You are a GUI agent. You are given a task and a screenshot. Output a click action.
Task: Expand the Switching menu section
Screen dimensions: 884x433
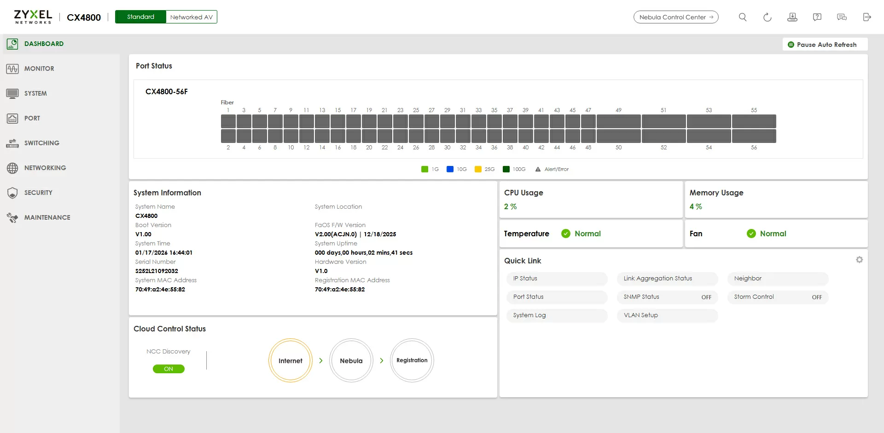41,143
